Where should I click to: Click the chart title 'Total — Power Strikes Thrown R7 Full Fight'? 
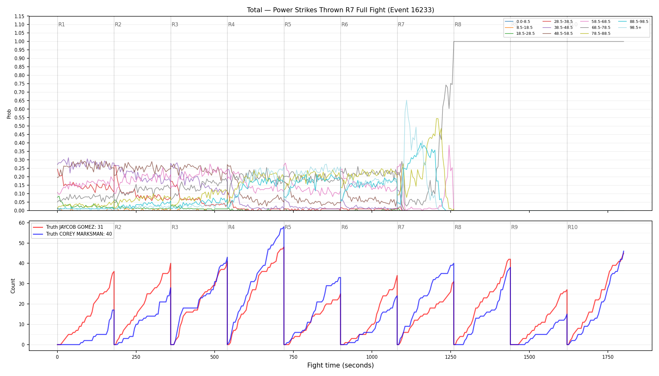pos(316,10)
